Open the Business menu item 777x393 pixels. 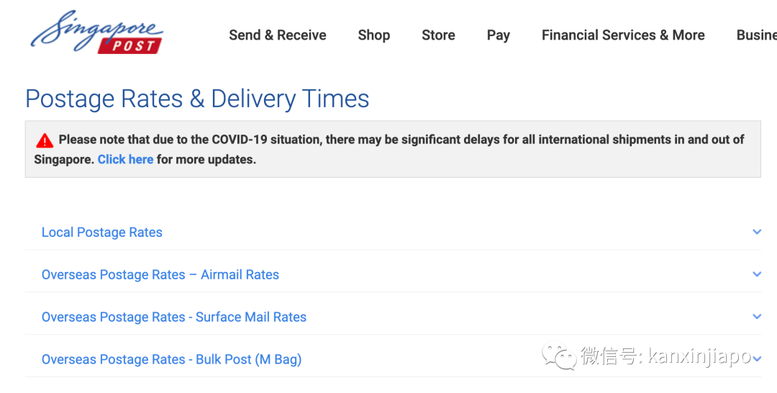click(x=755, y=35)
